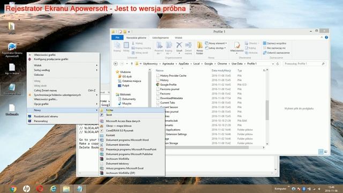This screenshot has height=193, width=343.
Task: Go up one folder level arrow
Action: pyautogui.click(x=132, y=64)
